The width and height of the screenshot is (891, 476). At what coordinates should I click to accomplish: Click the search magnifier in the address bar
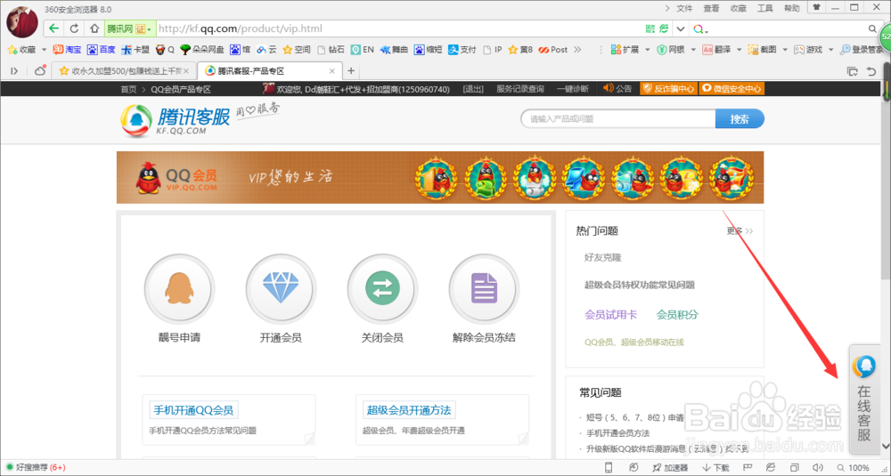(x=872, y=29)
